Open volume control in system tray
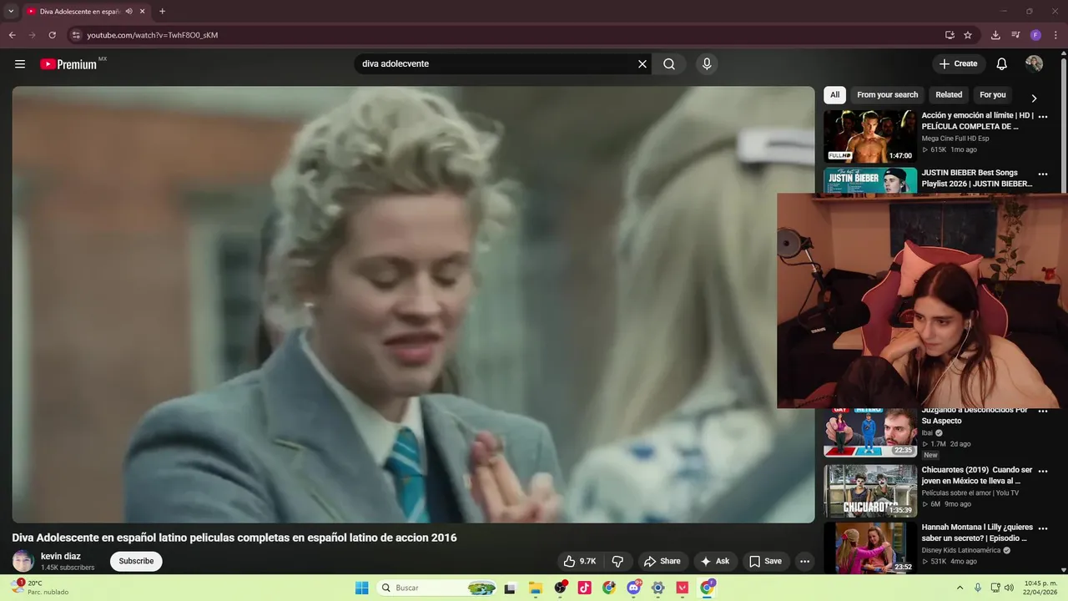This screenshot has width=1068, height=601. click(1009, 588)
